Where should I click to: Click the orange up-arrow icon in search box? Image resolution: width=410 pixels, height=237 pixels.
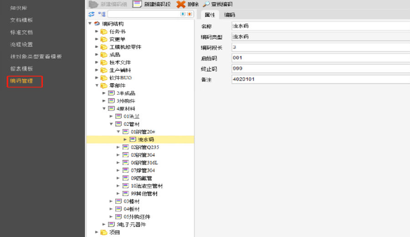pos(190,14)
